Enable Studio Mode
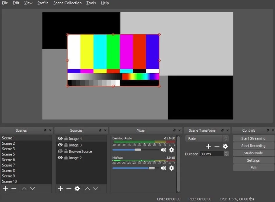The width and height of the screenshot is (275, 202). click(253, 153)
